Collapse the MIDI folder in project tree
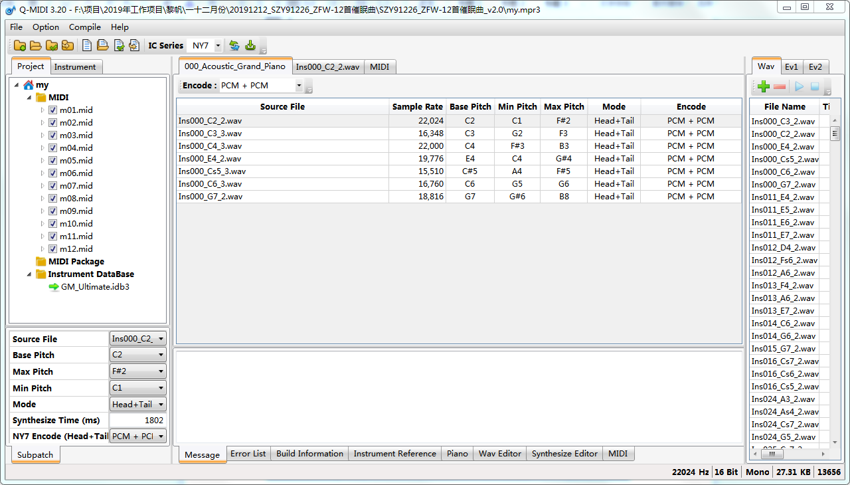Screen dimensions: 850x485 click(x=29, y=98)
